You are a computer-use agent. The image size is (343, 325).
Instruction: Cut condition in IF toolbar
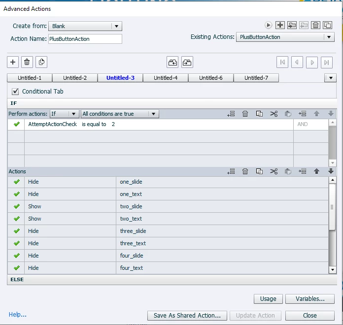[274, 114]
